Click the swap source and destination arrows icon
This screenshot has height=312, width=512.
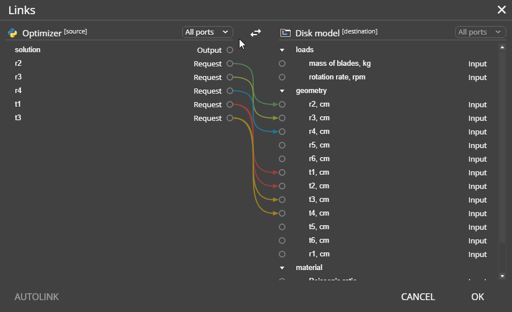pos(256,33)
